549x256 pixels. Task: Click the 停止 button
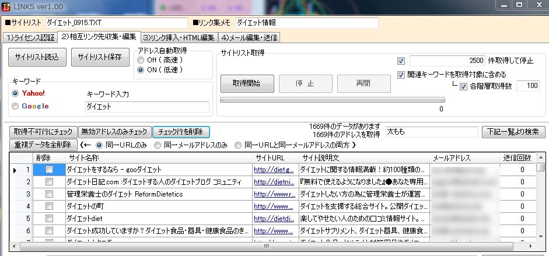305,83
